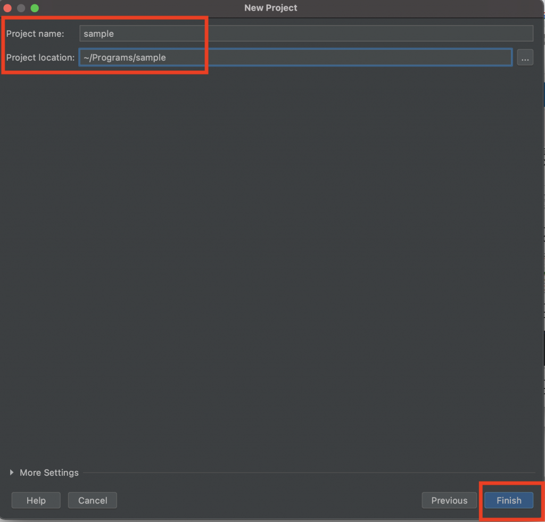This screenshot has width=545, height=522.
Task: Click the Project location label
Action: [x=40, y=57]
